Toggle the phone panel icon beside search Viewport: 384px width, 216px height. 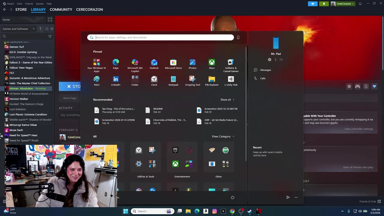238,37
